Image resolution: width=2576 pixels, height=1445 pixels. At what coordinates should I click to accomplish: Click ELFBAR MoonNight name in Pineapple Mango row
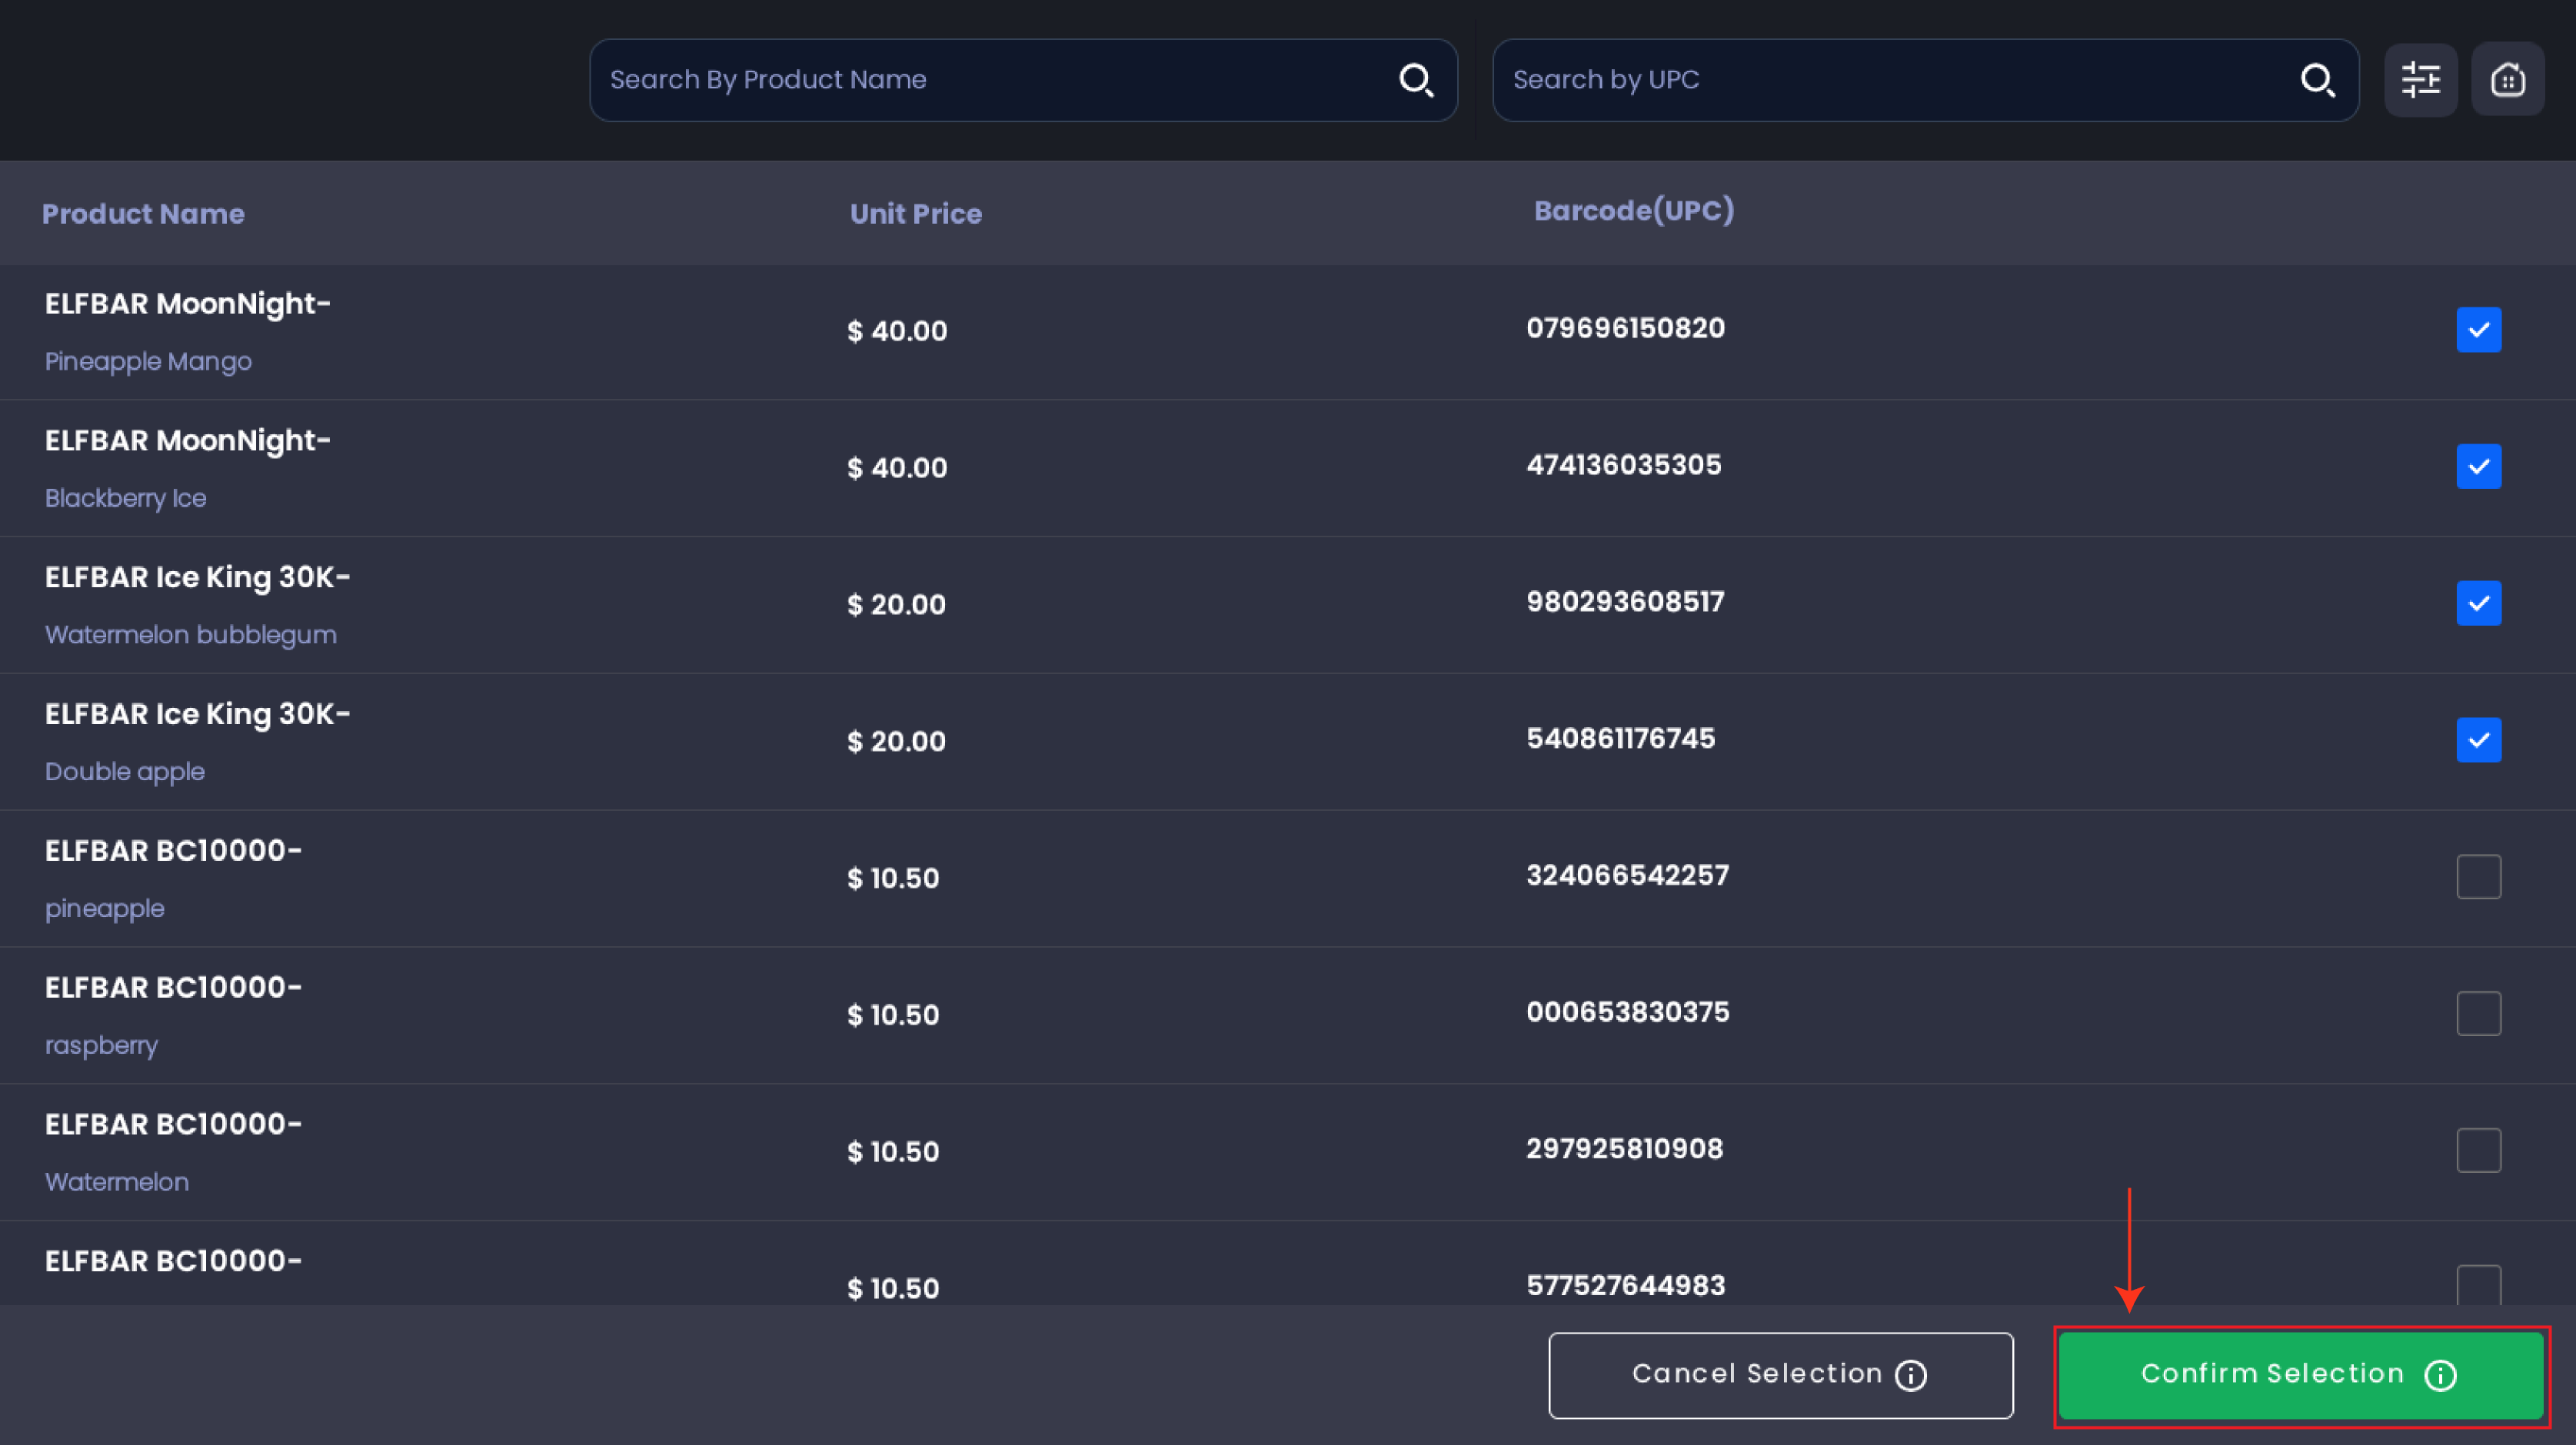point(188,304)
